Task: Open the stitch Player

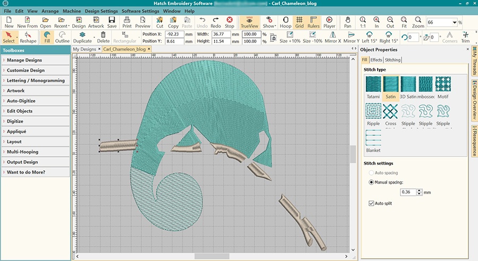Action: point(329,22)
